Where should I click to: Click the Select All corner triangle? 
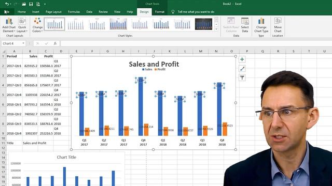[x=3, y=51]
